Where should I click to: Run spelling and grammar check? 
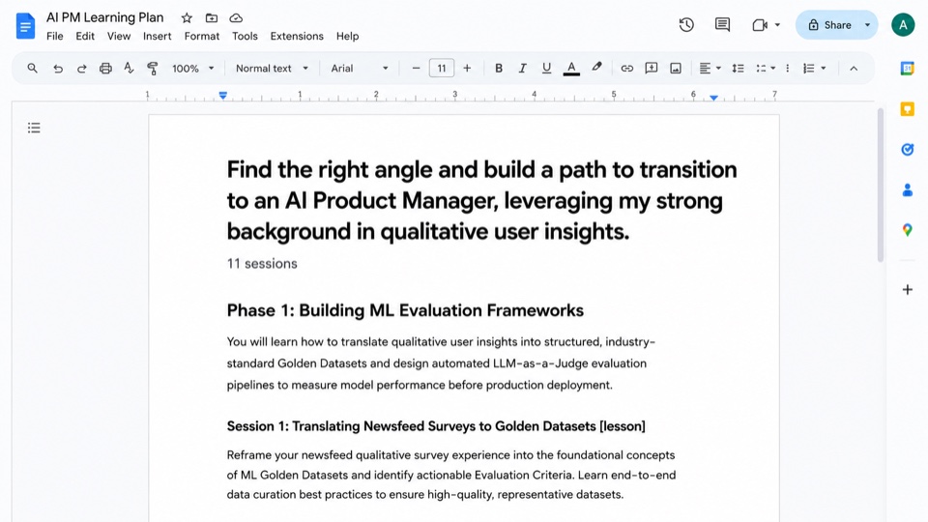tap(129, 68)
